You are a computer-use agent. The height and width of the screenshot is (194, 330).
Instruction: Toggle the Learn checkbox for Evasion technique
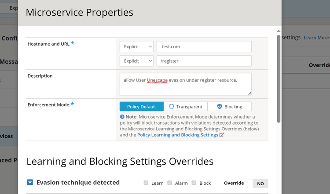click(x=146, y=183)
